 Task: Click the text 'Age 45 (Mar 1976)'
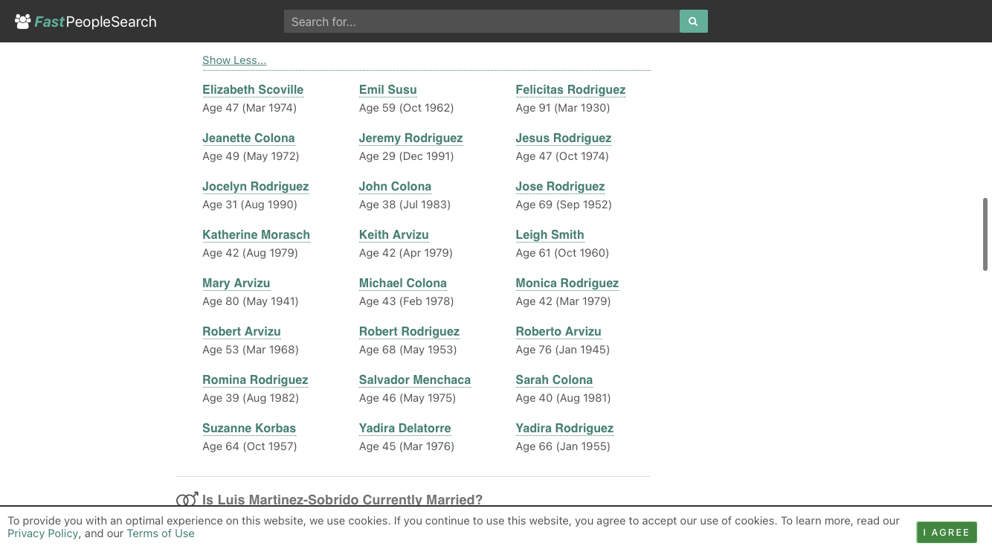pyautogui.click(x=407, y=446)
